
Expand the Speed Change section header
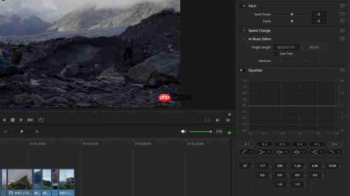259,31
